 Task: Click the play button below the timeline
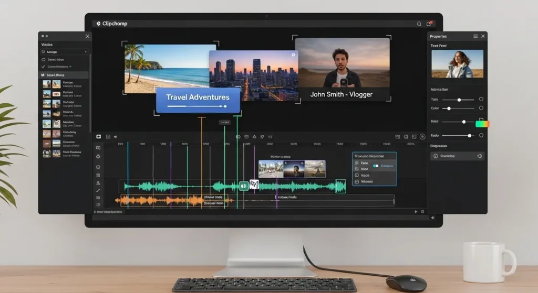tap(416, 212)
